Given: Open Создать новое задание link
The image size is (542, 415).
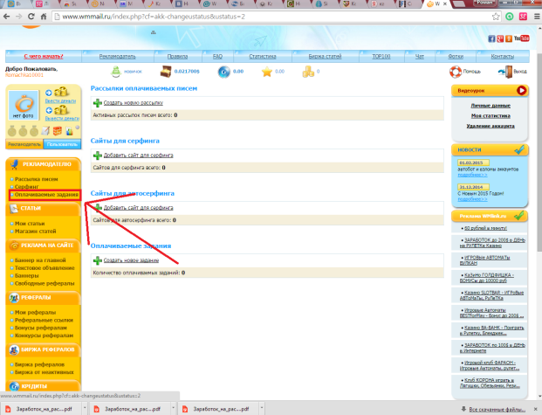Looking at the screenshot, I should [x=131, y=260].
